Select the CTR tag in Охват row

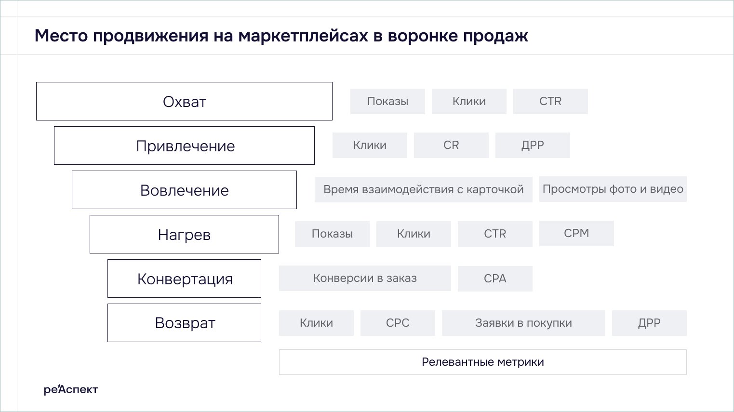coord(550,101)
